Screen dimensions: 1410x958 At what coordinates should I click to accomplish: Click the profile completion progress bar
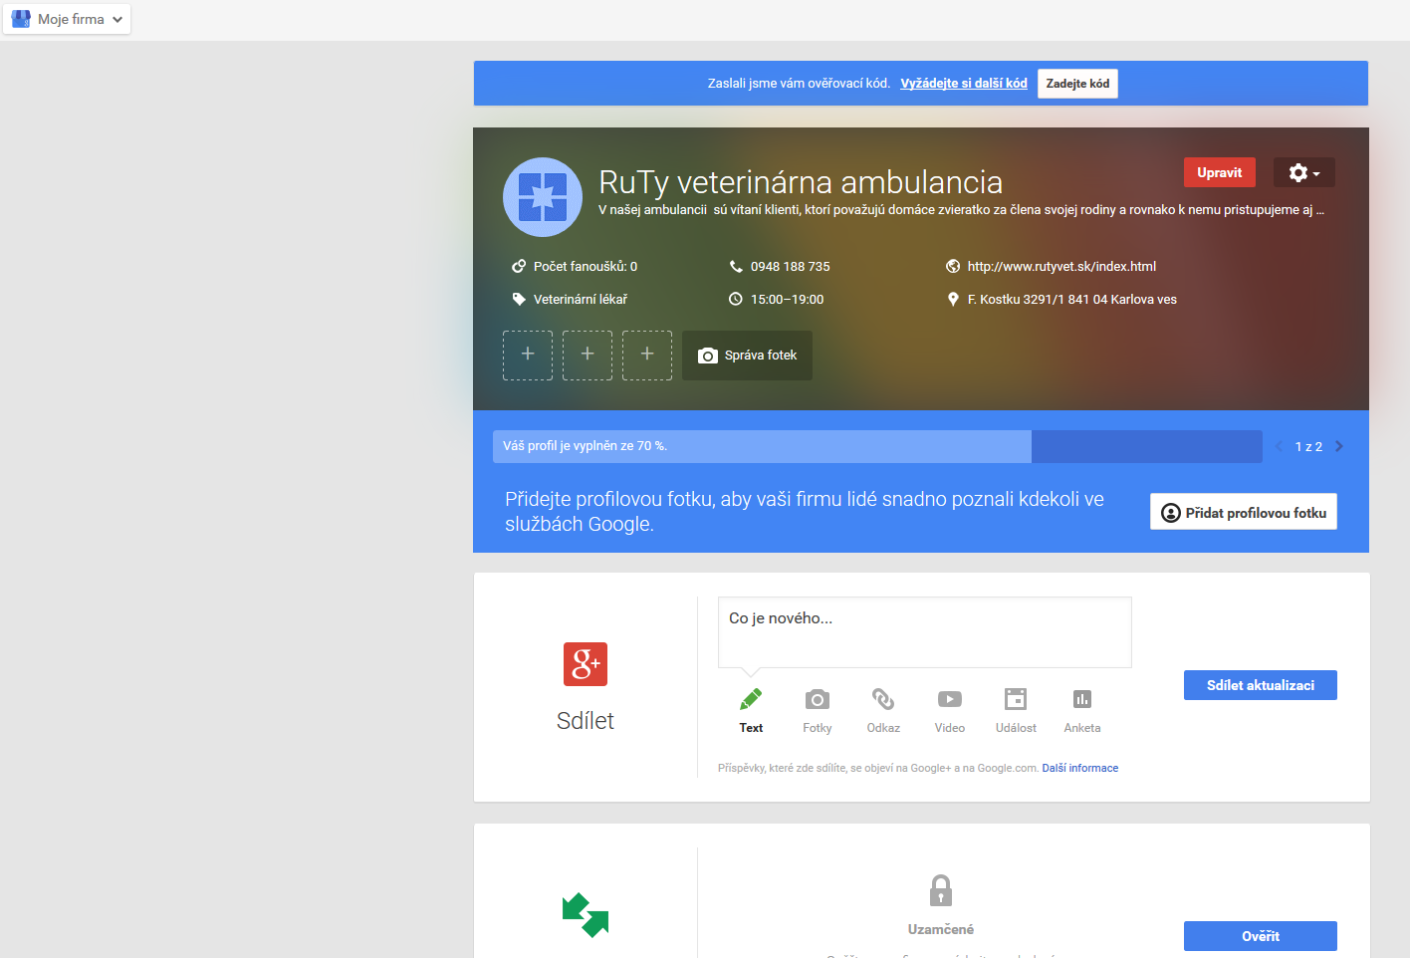pos(877,446)
